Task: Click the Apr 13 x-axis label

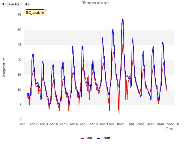Action: coord(144,124)
